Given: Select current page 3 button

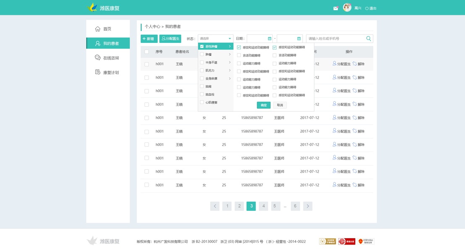Looking at the screenshot, I should [251, 206].
